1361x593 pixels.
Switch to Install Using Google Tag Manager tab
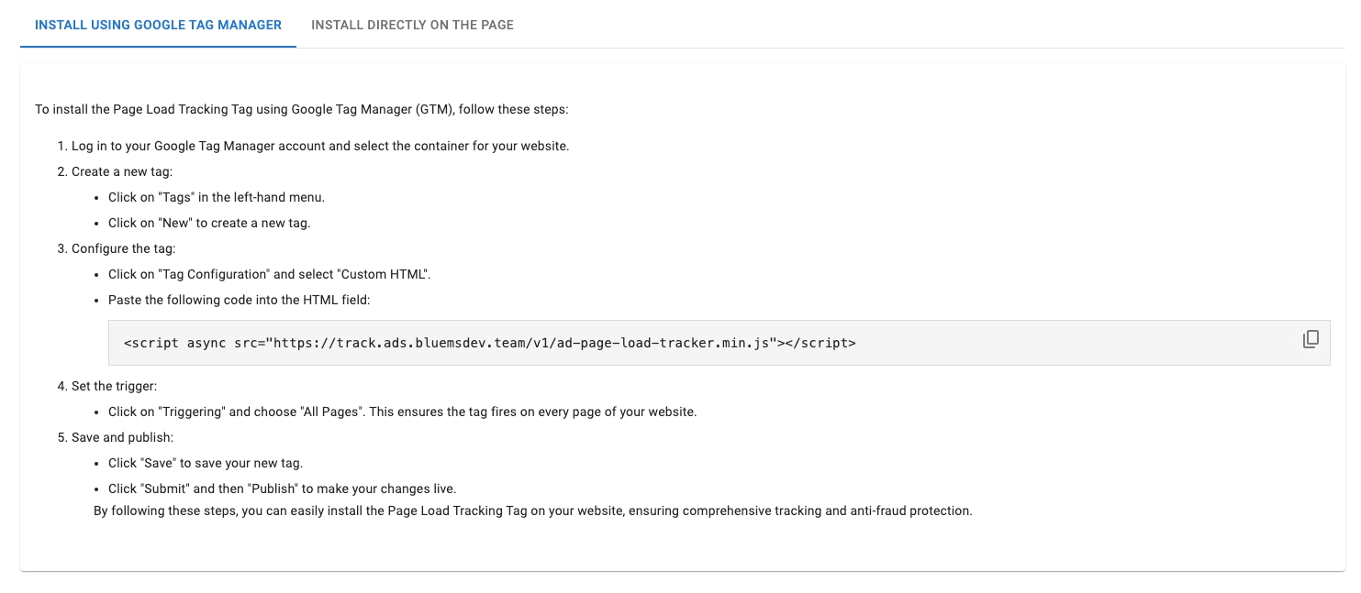(x=158, y=25)
